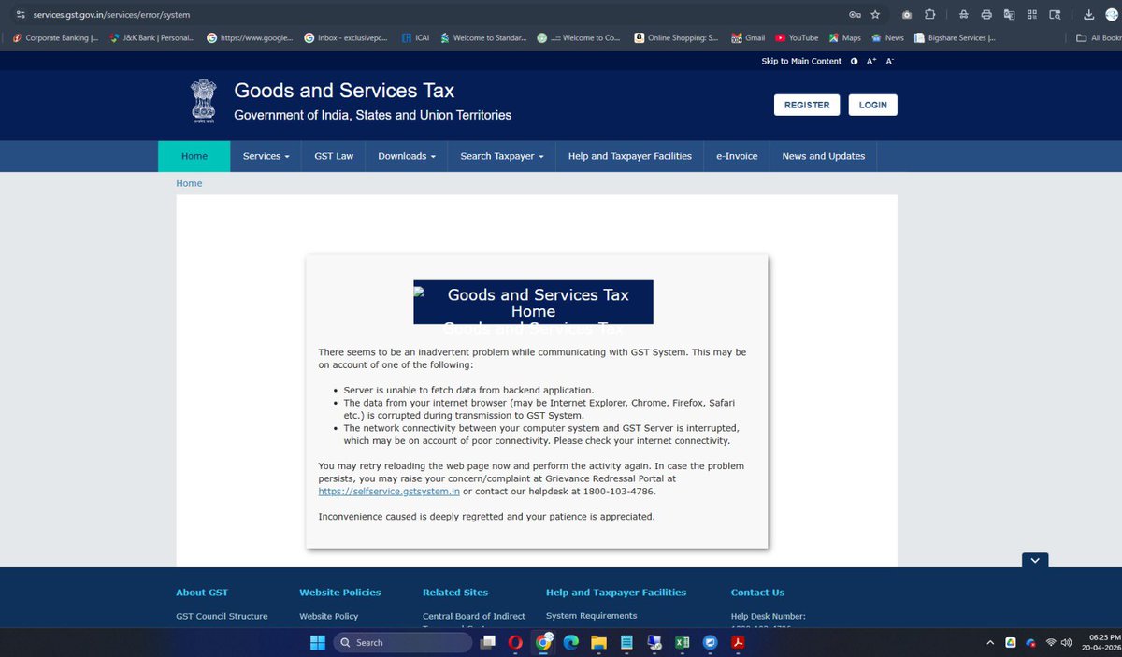
Task: Open the browser downloads icon
Action: pos(1088,15)
